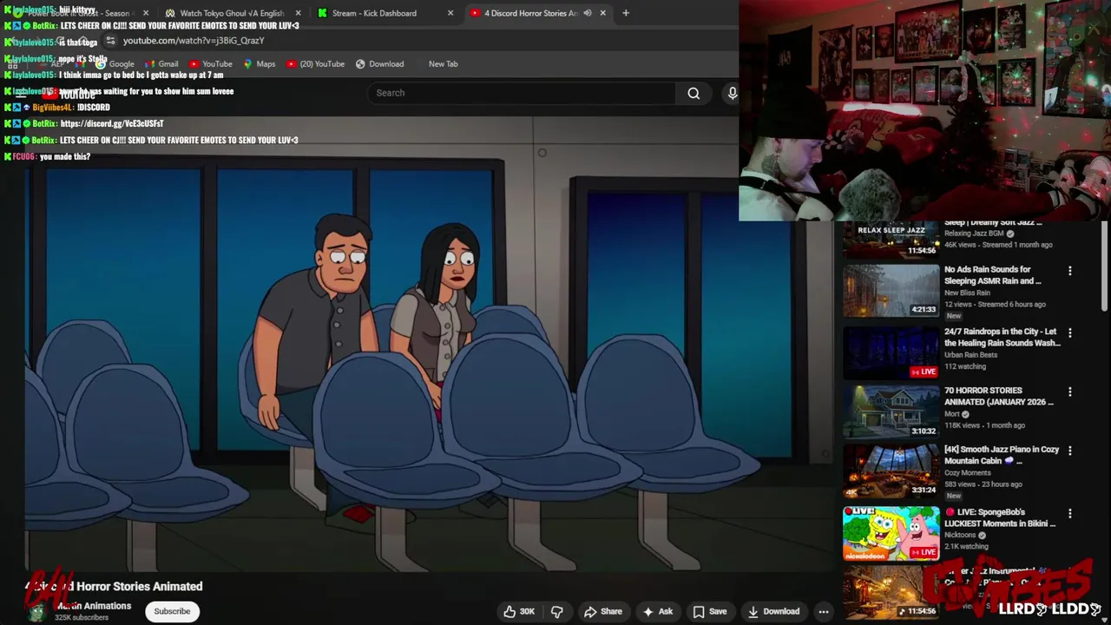Image resolution: width=1111 pixels, height=625 pixels.
Task: Start voice search with microphone icon
Action: pos(732,93)
